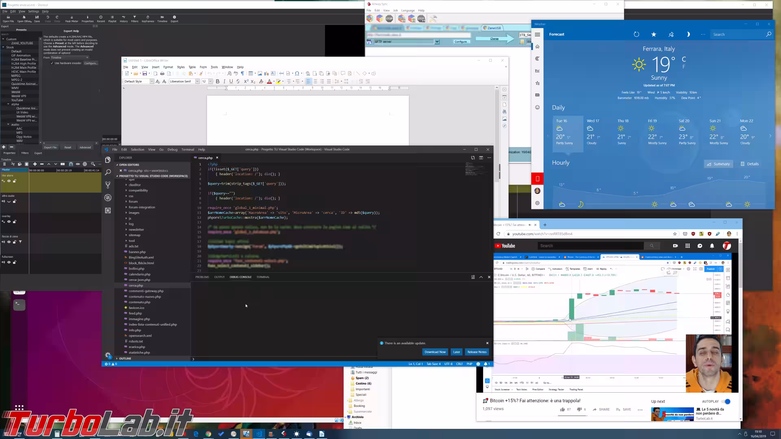Open the Terminal menu in VS Code
Screen dimensions: 781x439
tap(188, 149)
